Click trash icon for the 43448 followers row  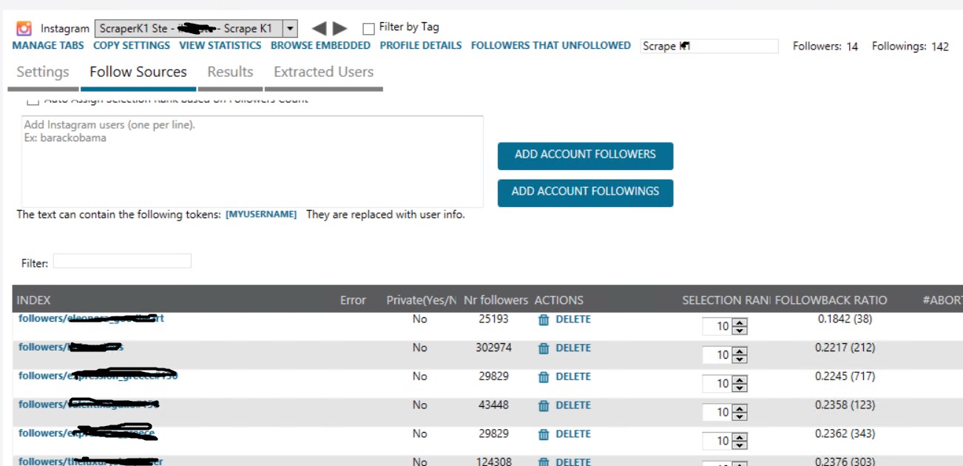[544, 405]
